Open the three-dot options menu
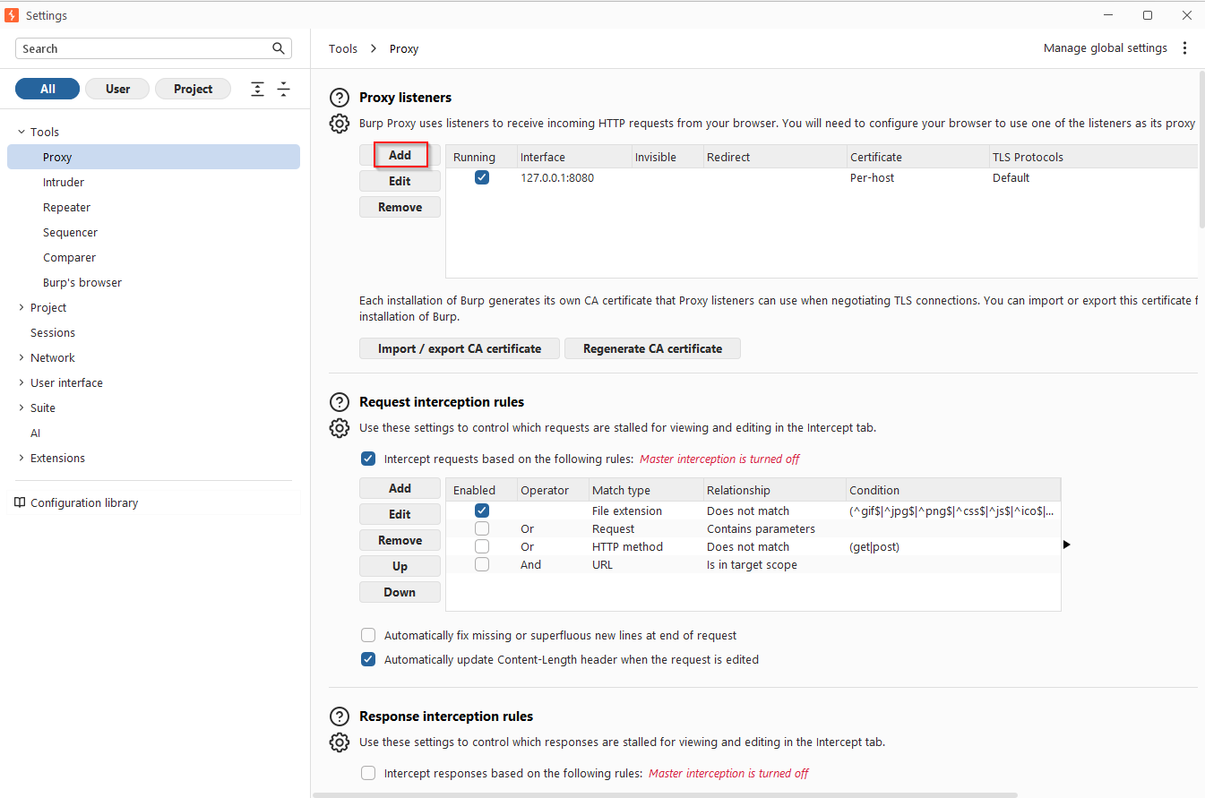This screenshot has width=1205, height=798. tap(1185, 48)
